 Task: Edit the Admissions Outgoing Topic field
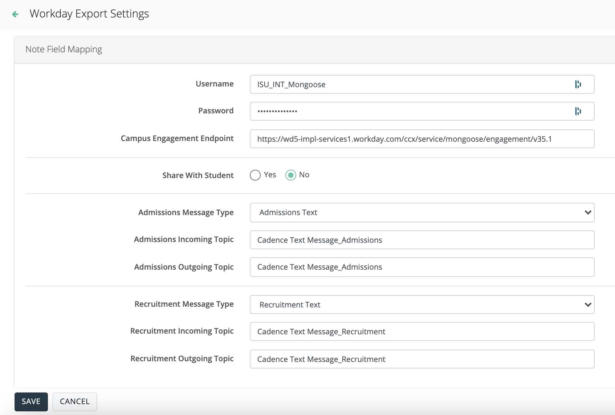tap(421, 267)
